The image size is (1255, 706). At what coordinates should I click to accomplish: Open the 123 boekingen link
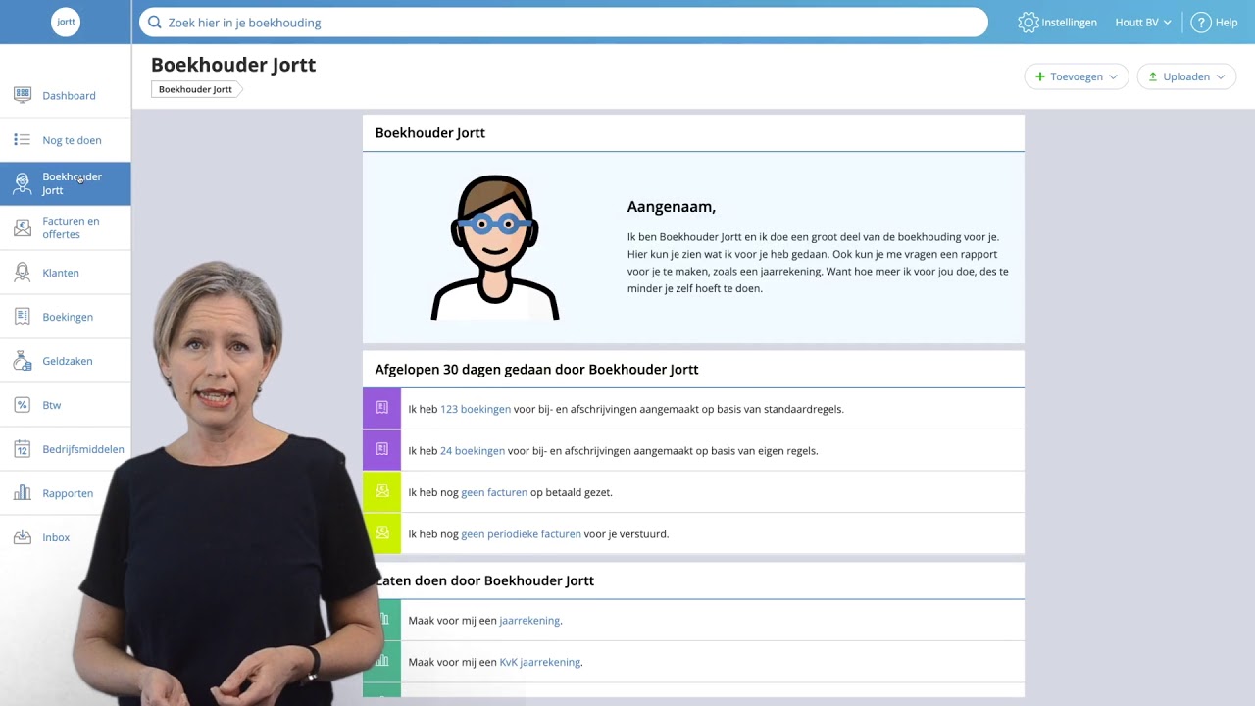476,409
